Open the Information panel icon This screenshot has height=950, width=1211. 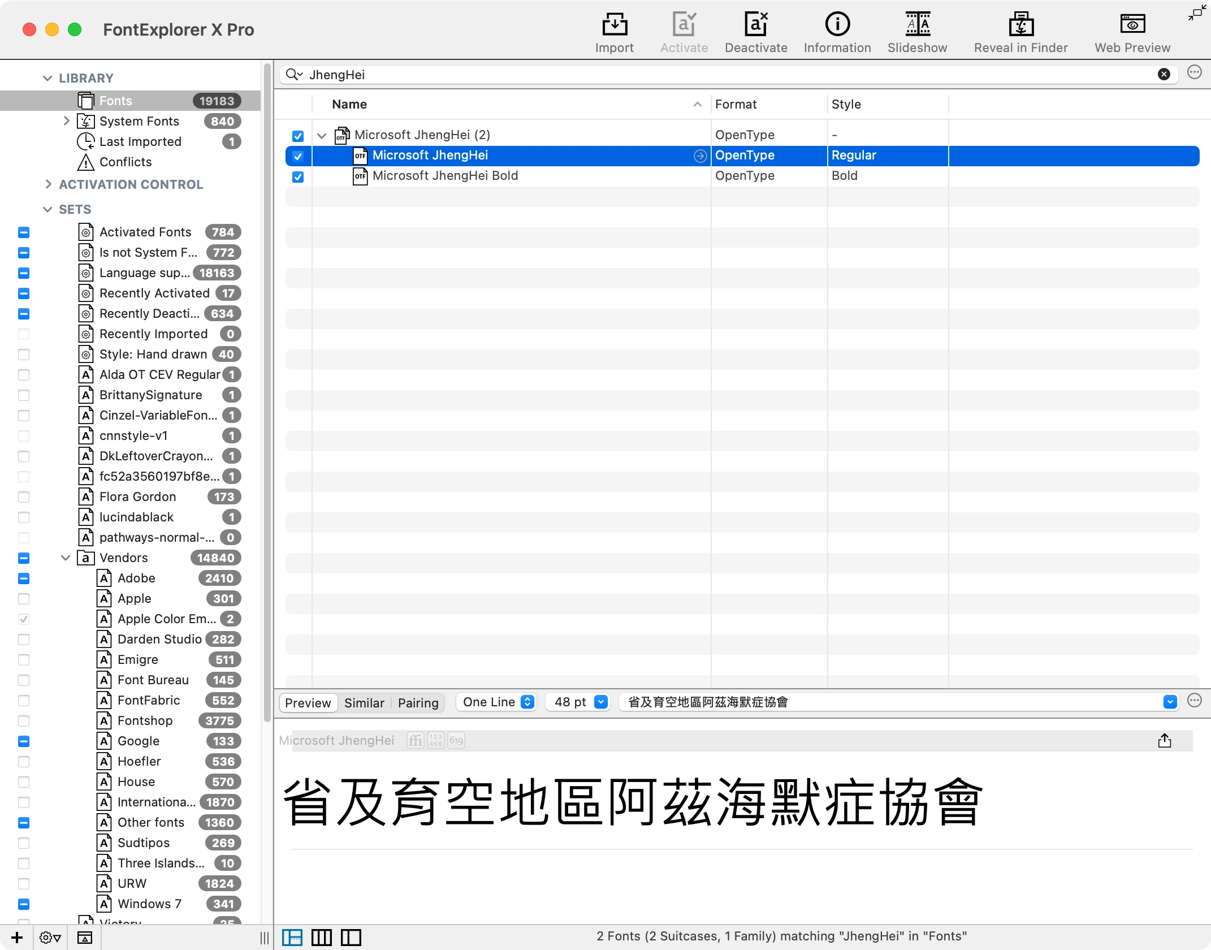[x=837, y=24]
